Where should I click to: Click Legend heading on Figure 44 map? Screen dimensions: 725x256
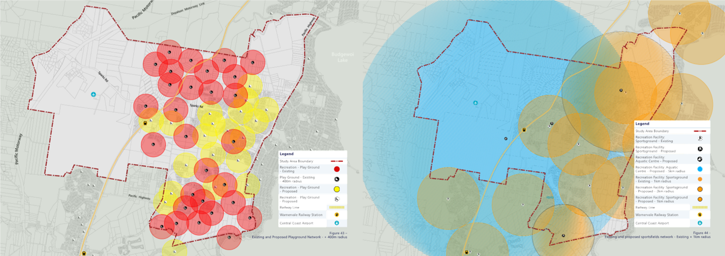(x=642, y=124)
